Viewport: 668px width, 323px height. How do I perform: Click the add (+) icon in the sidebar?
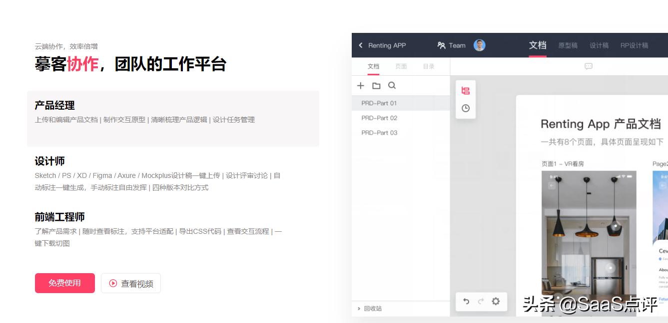pos(361,85)
